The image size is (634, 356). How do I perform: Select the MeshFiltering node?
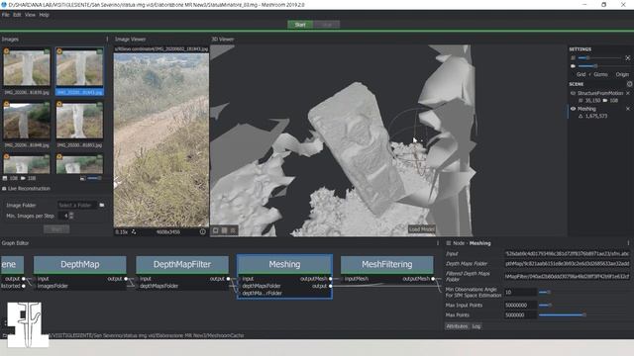(387, 264)
